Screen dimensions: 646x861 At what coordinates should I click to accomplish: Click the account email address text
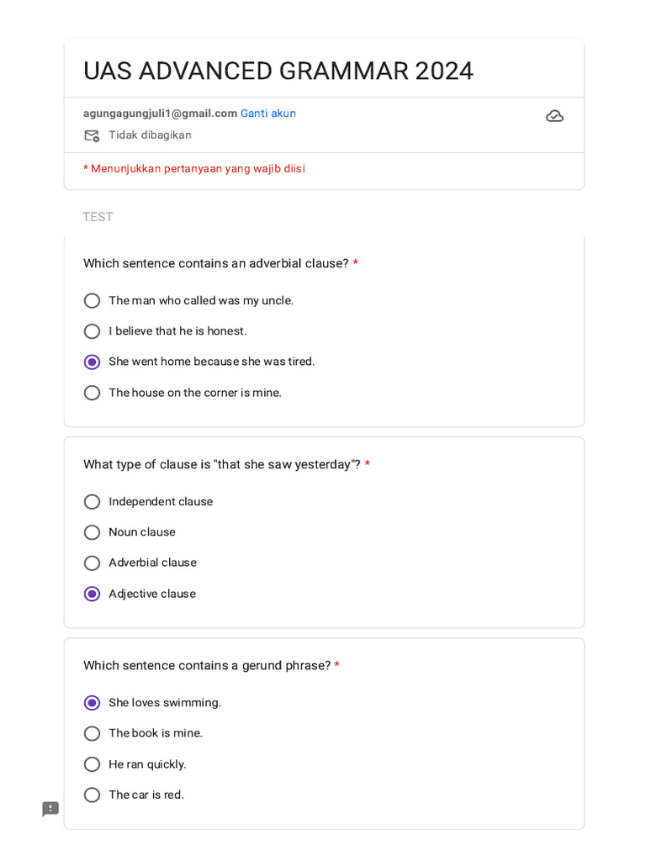(x=160, y=114)
